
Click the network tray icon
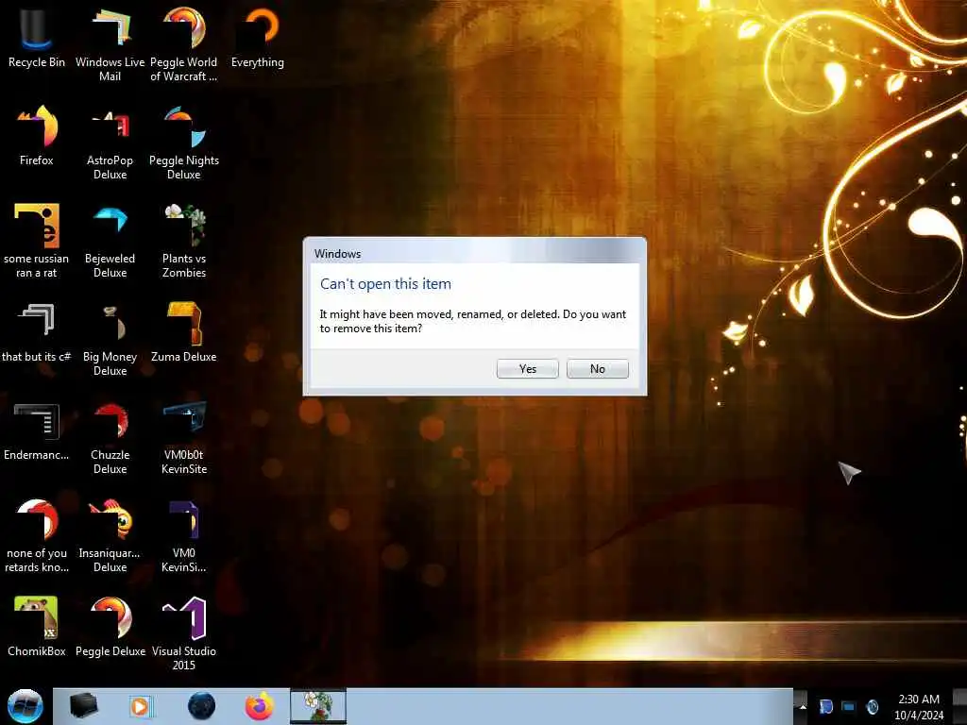849,706
